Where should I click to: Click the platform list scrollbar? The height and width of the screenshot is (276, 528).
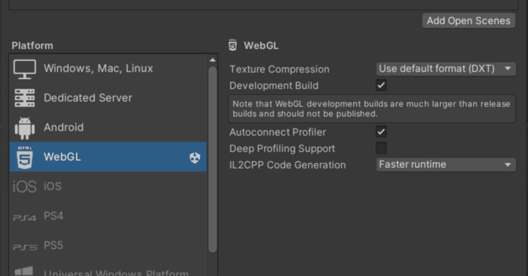tap(213, 157)
